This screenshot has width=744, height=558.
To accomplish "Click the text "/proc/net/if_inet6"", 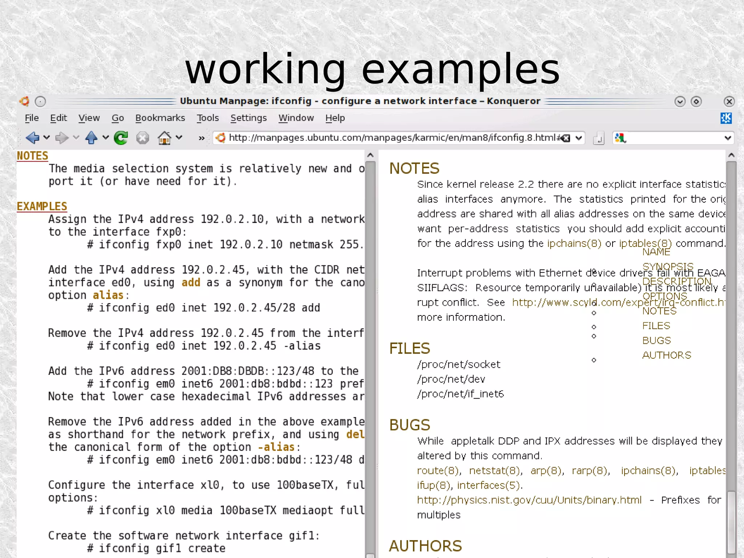I will (x=460, y=394).
